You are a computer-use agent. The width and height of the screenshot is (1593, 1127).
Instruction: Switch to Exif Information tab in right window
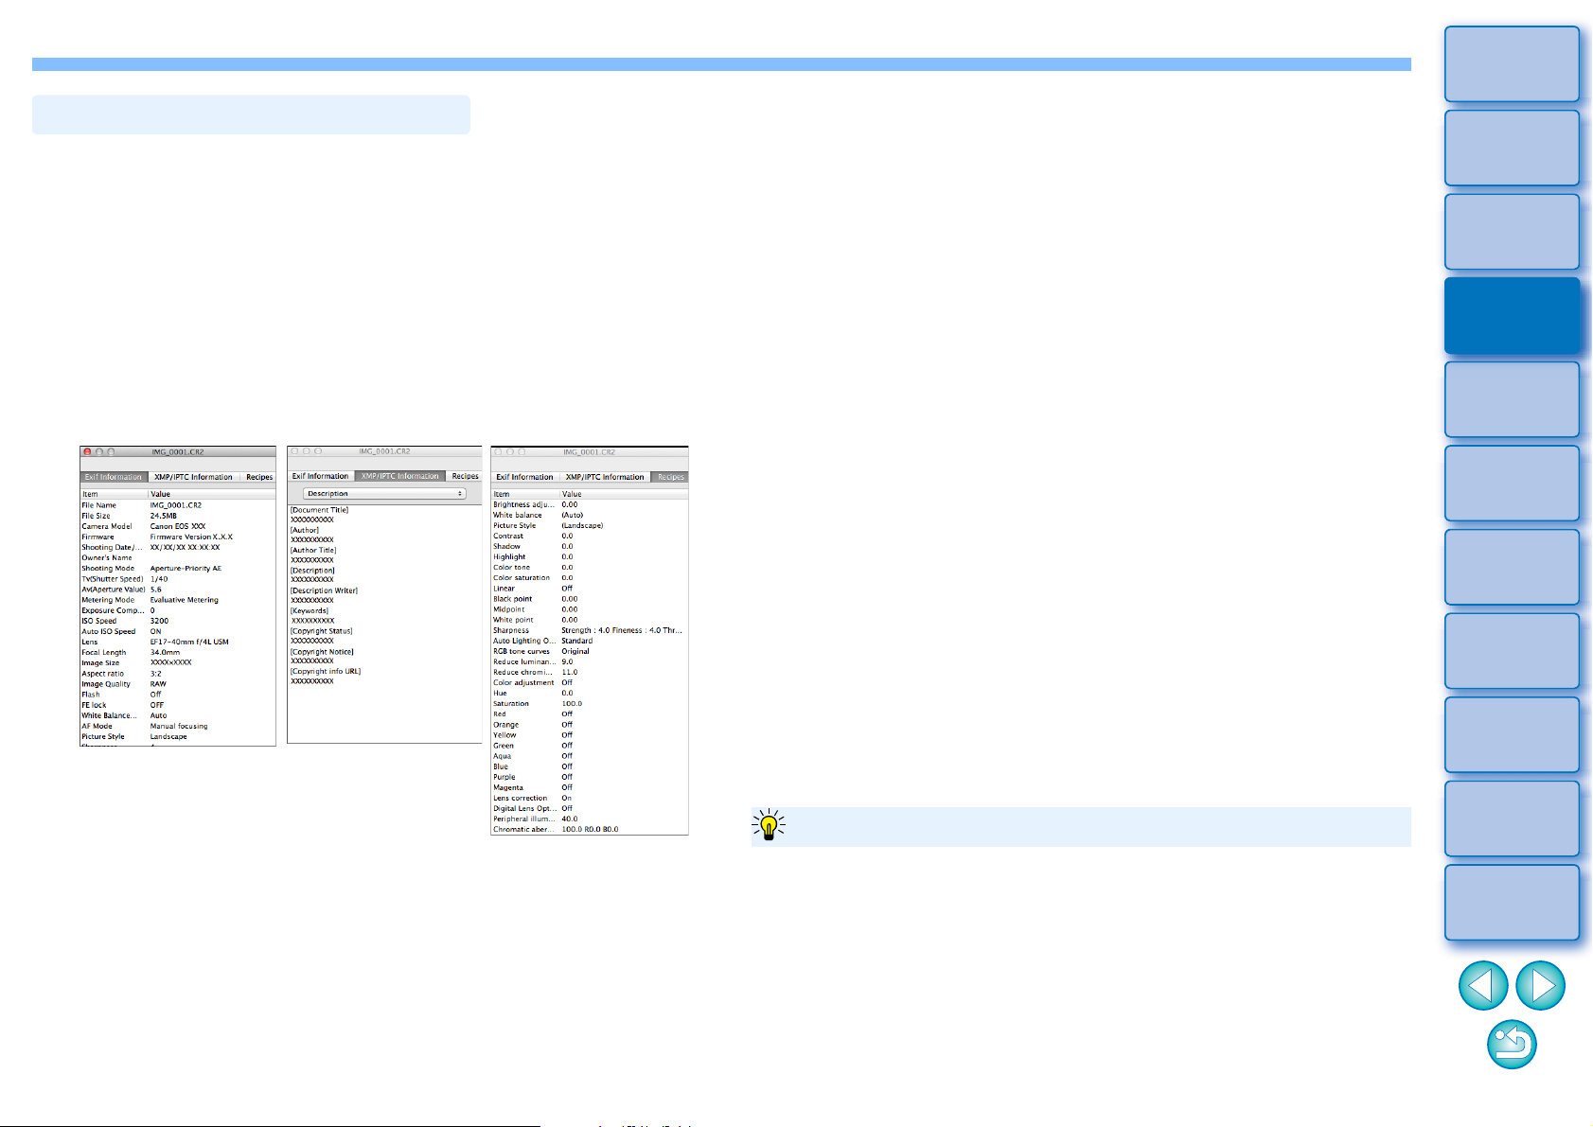(524, 477)
